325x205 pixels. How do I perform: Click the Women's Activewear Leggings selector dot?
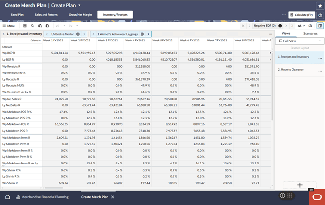pos(142,34)
